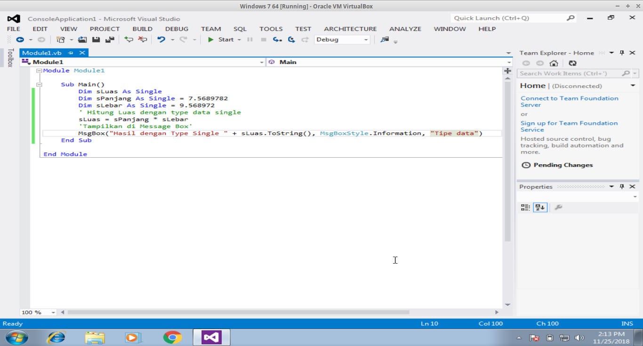Click Connect to Team Foundation Server link
The image size is (643, 346).
pyautogui.click(x=570, y=101)
